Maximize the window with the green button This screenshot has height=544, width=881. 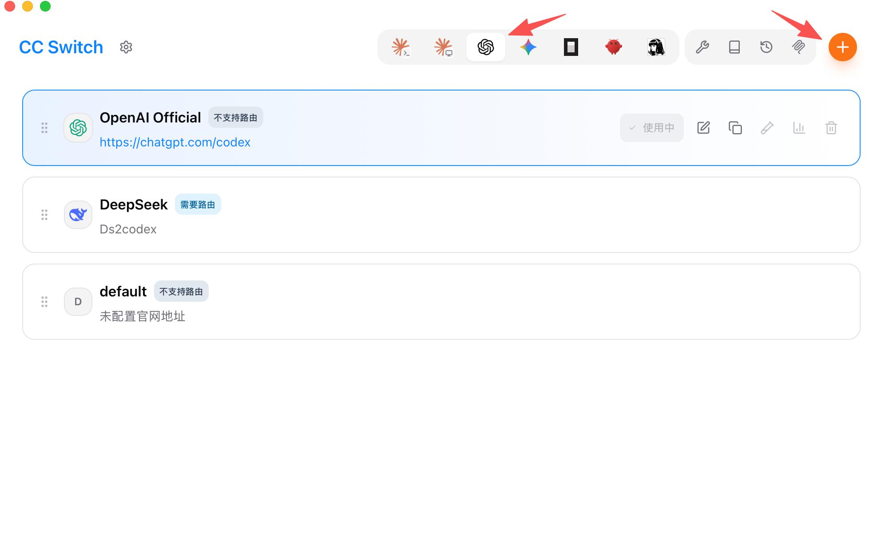pyautogui.click(x=45, y=6)
